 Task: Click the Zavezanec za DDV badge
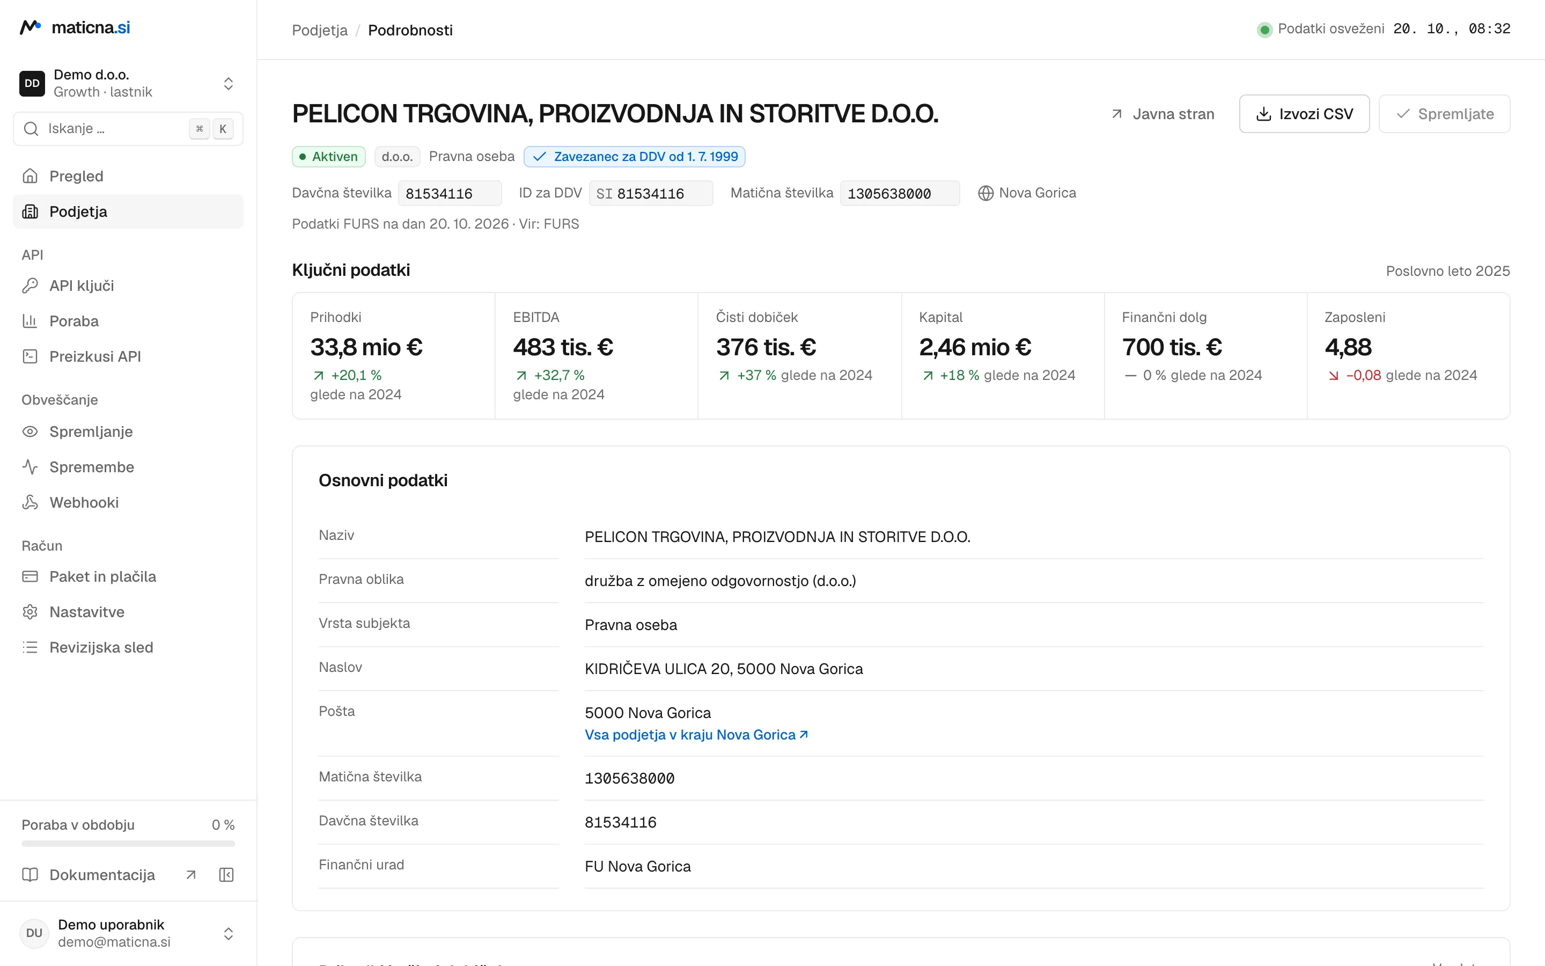click(x=635, y=157)
